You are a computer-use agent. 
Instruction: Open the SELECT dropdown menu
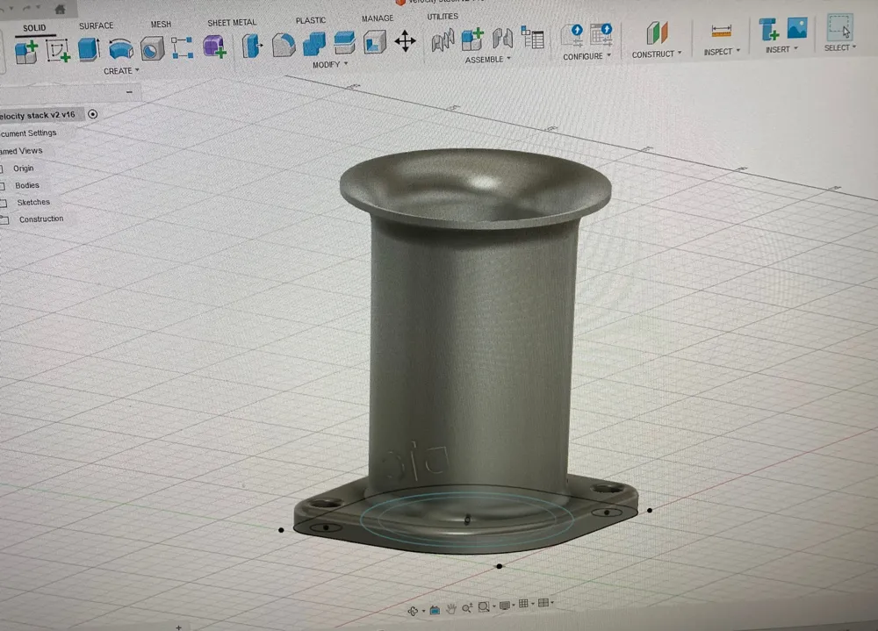[x=840, y=47]
